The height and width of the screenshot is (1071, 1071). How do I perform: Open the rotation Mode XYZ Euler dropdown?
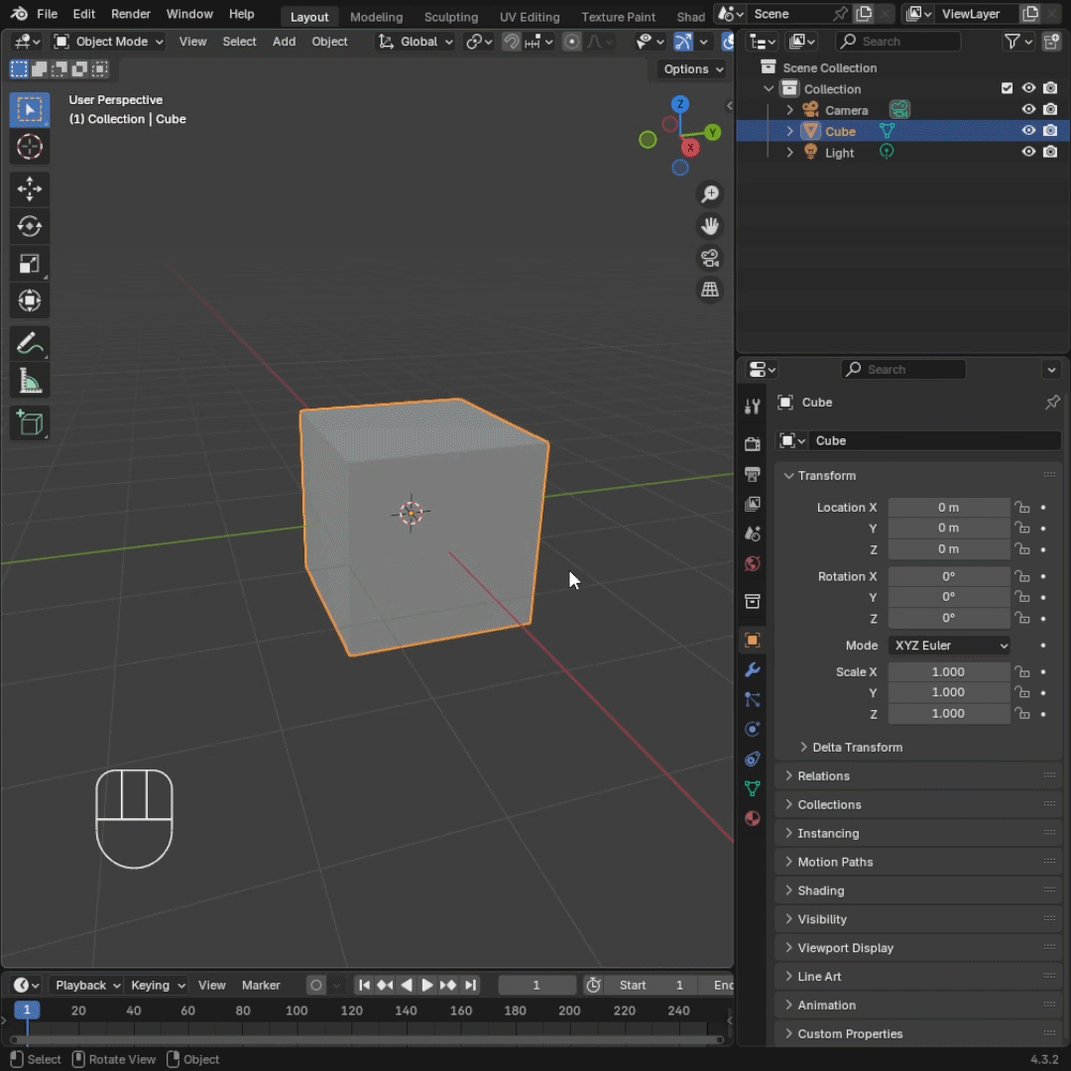click(x=950, y=646)
